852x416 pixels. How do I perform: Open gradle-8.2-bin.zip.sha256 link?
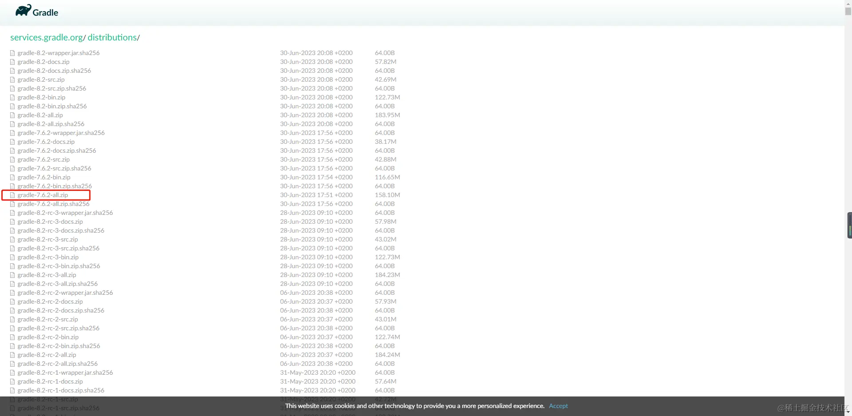point(52,106)
